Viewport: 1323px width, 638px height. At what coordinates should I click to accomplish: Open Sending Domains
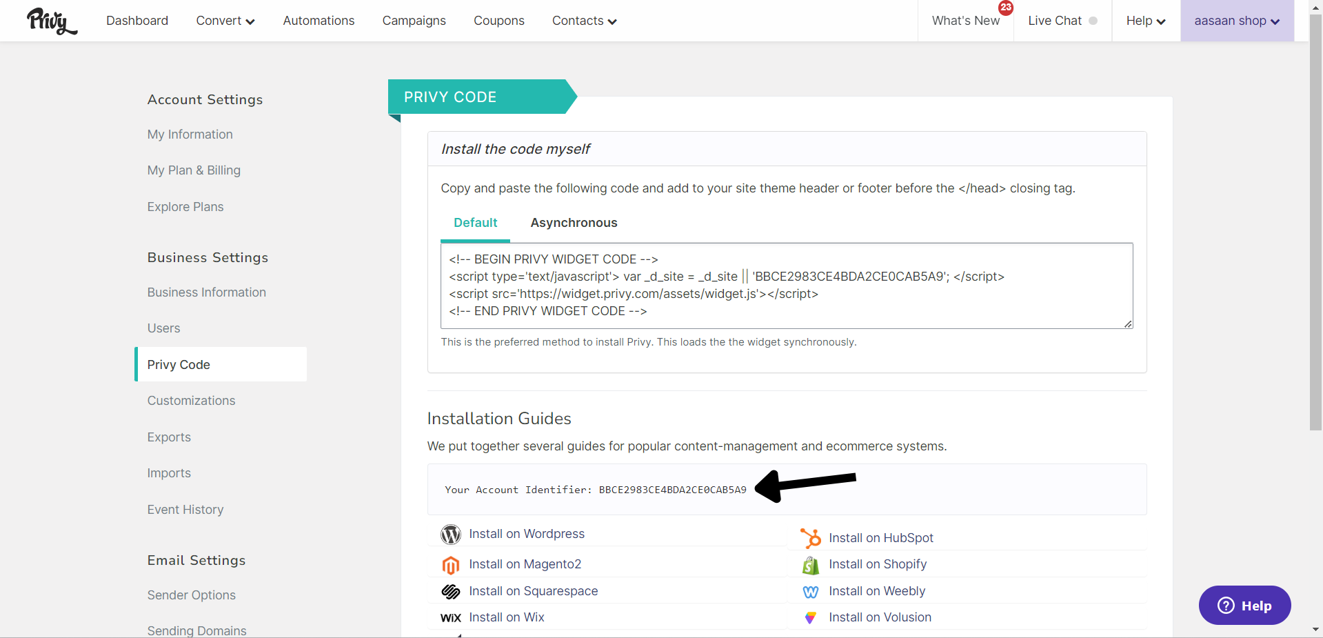coord(196,630)
